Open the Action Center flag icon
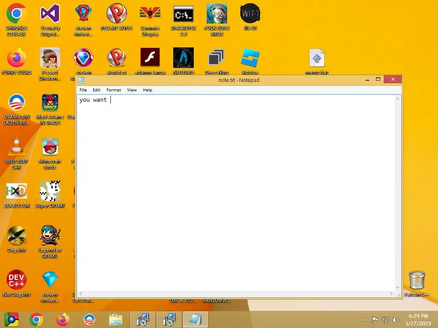438x328 pixels. tap(375, 319)
